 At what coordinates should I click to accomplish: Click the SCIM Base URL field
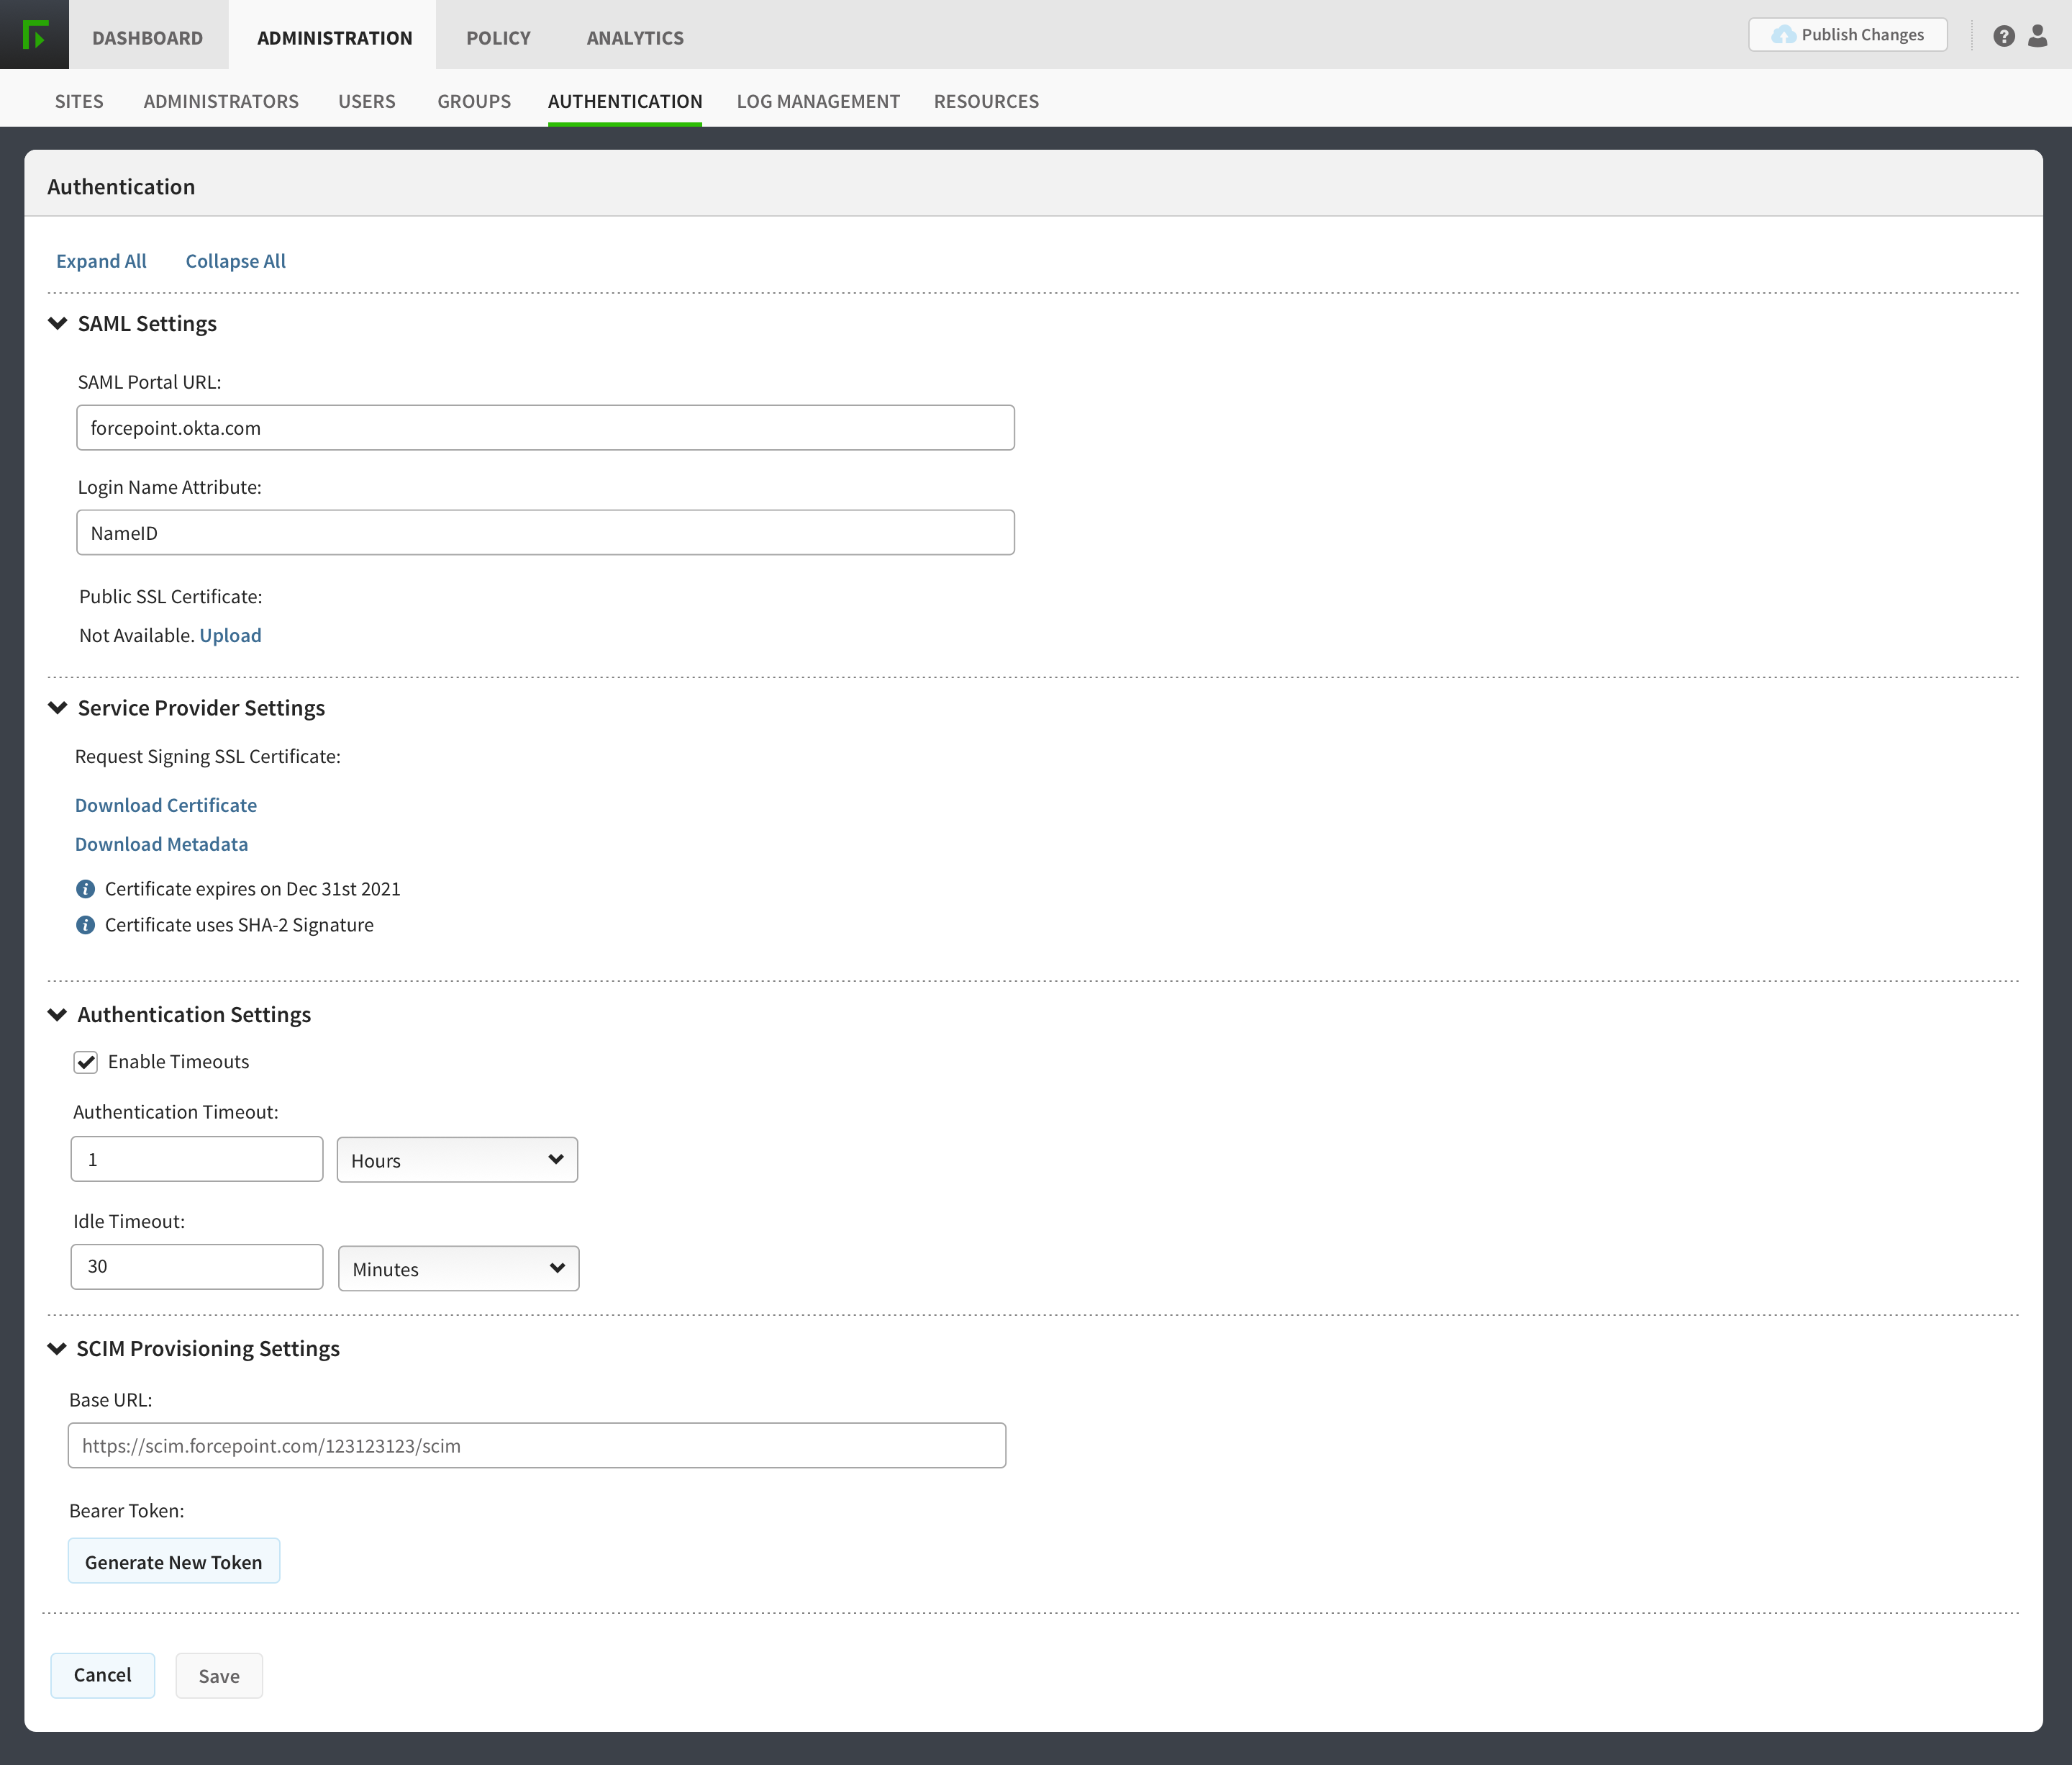[x=537, y=1446]
